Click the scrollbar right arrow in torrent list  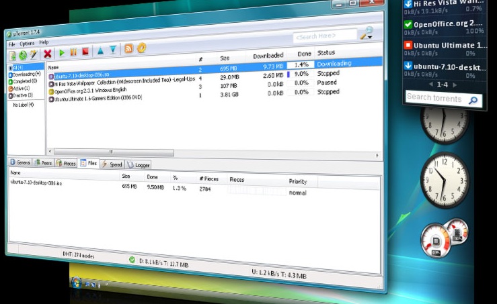pos(377,155)
